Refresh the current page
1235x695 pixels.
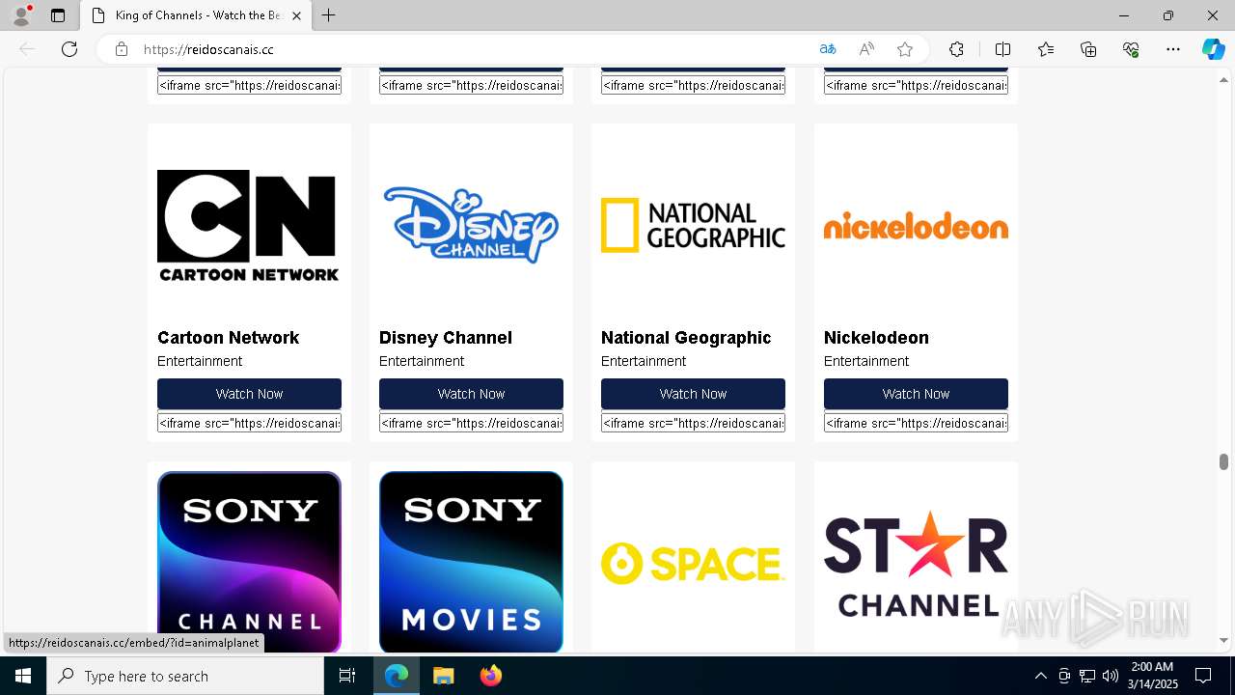point(69,49)
